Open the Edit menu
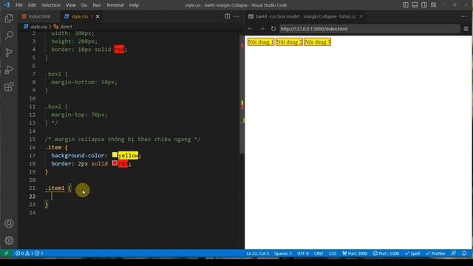The image size is (473, 266). tap(32, 5)
